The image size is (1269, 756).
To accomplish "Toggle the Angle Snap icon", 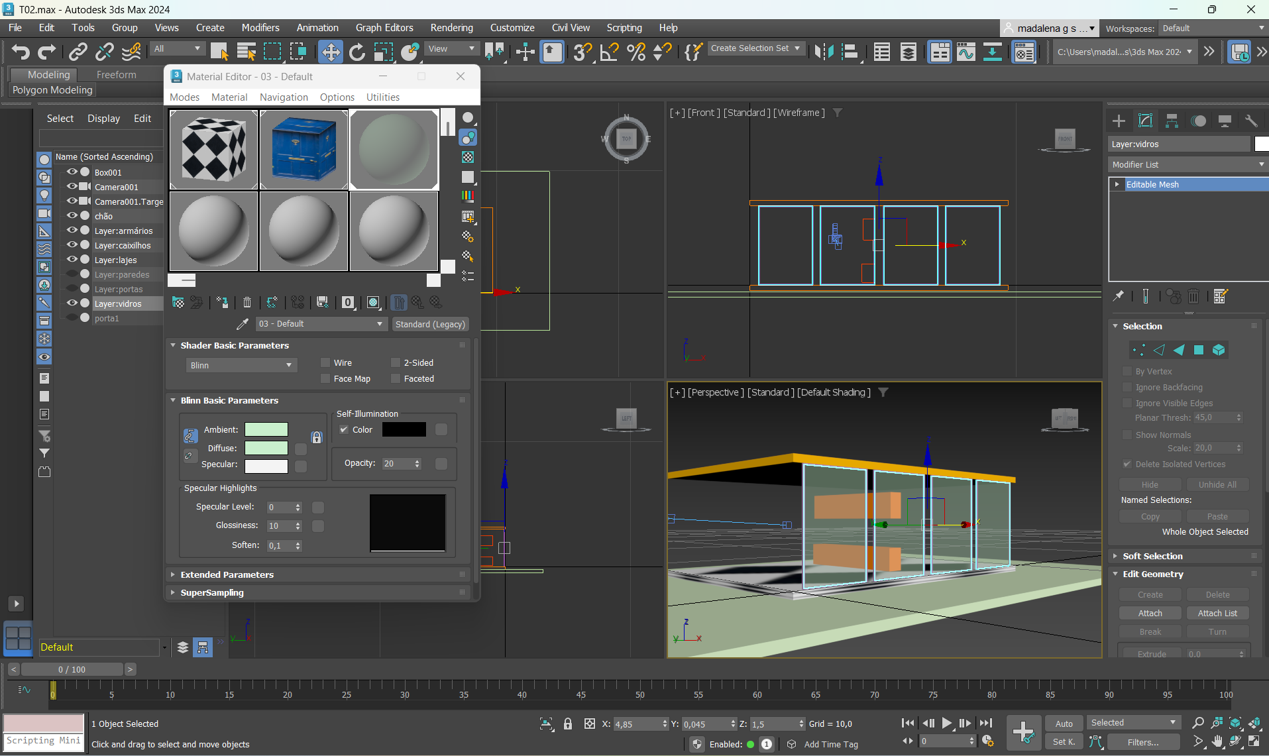I will (x=609, y=52).
